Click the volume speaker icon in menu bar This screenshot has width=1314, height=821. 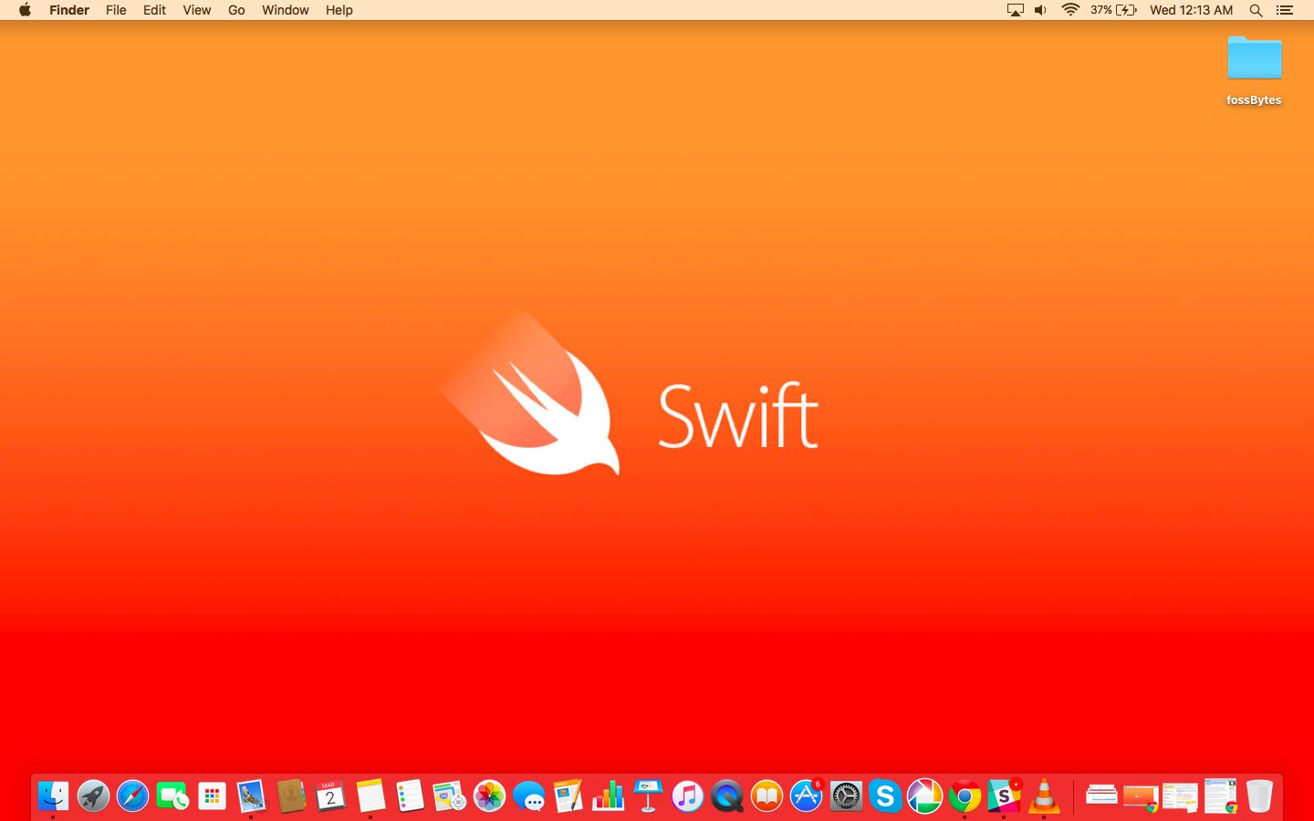[1040, 10]
